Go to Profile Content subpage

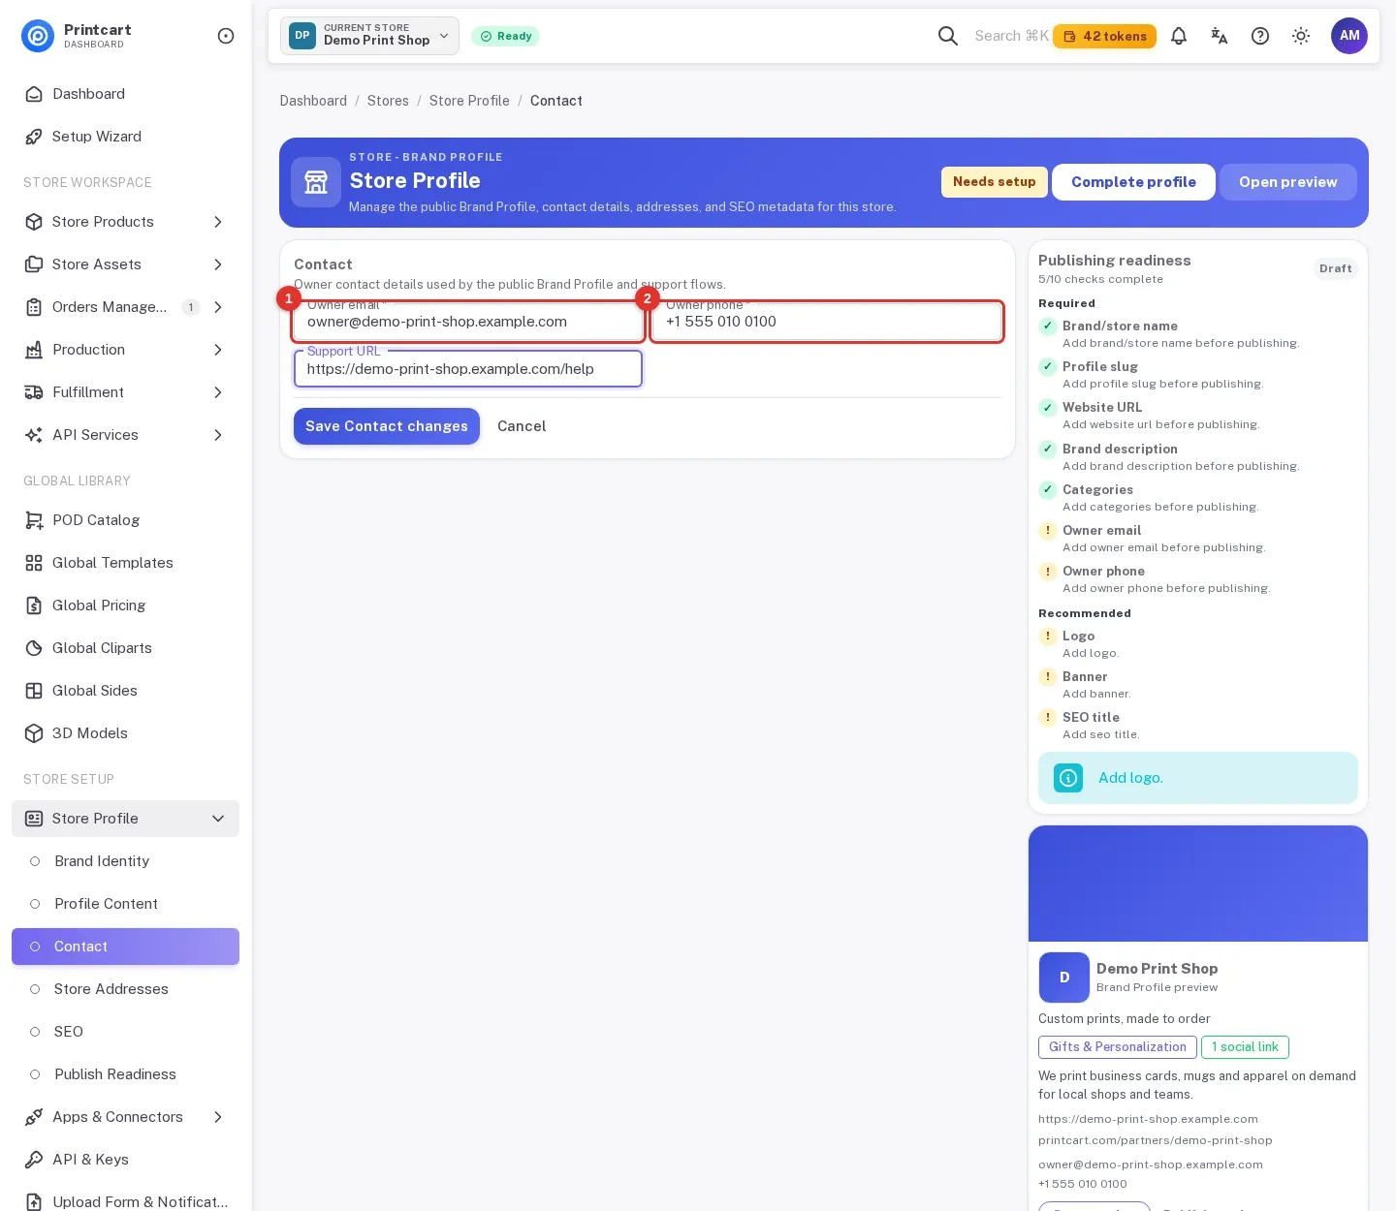click(125, 904)
